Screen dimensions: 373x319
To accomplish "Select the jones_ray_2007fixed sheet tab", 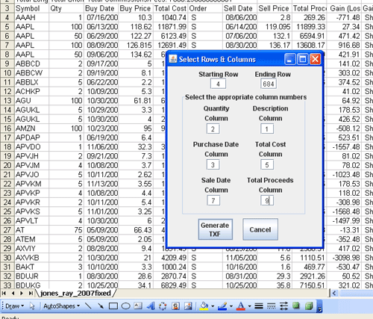I will pos(75,293).
